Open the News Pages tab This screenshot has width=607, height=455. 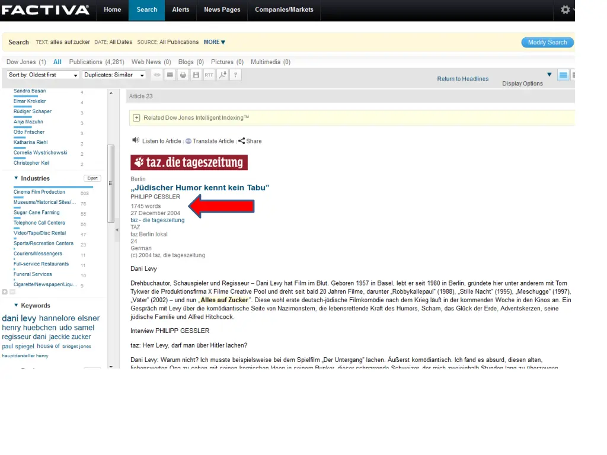[x=222, y=9]
